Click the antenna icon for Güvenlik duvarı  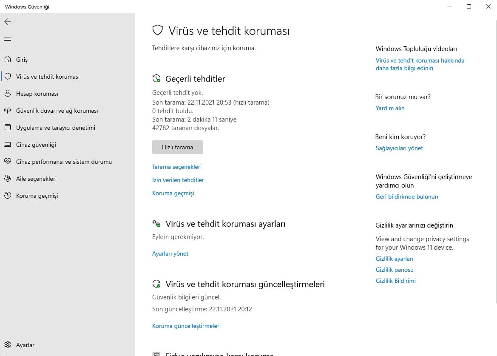[8, 111]
